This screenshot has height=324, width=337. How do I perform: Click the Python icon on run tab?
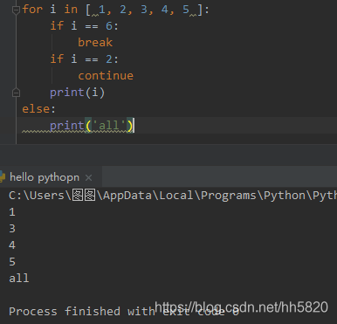3,177
